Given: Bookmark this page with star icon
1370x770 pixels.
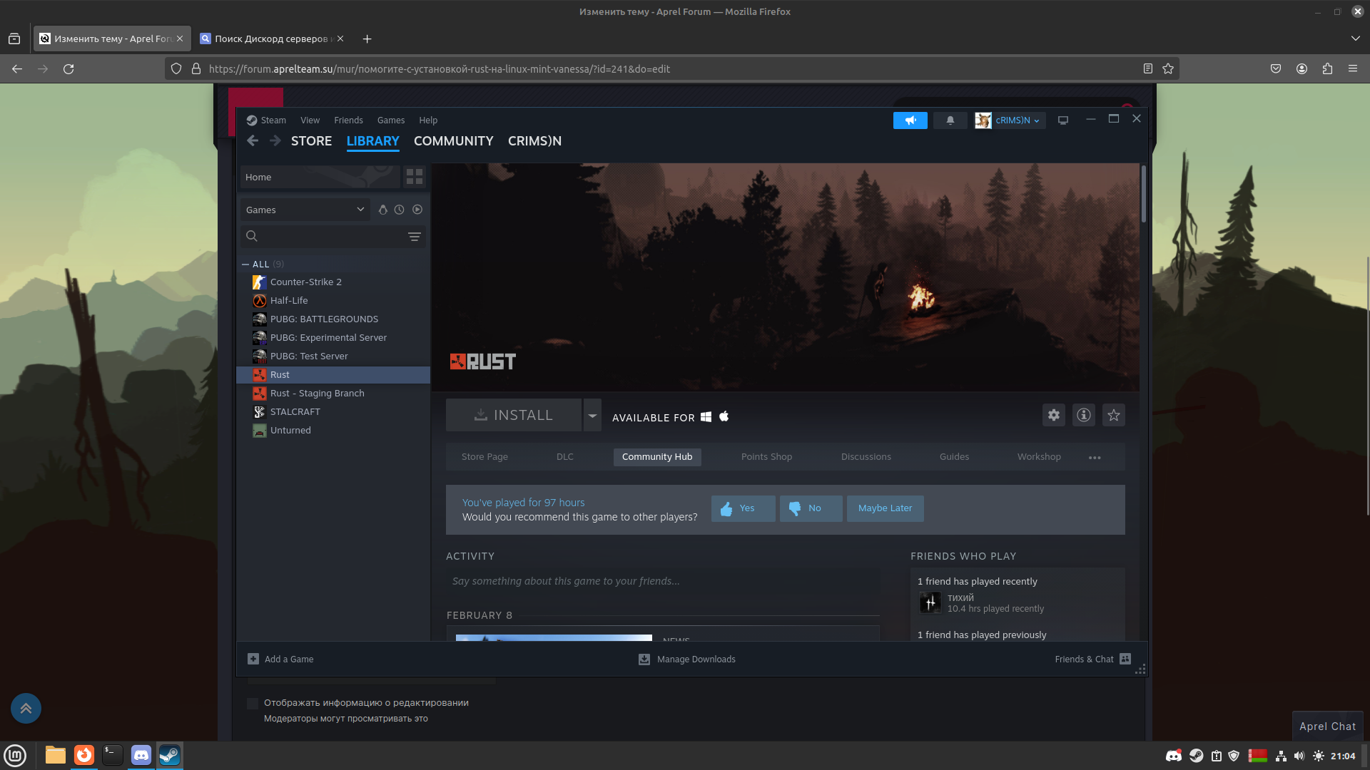Looking at the screenshot, I should [1168, 69].
